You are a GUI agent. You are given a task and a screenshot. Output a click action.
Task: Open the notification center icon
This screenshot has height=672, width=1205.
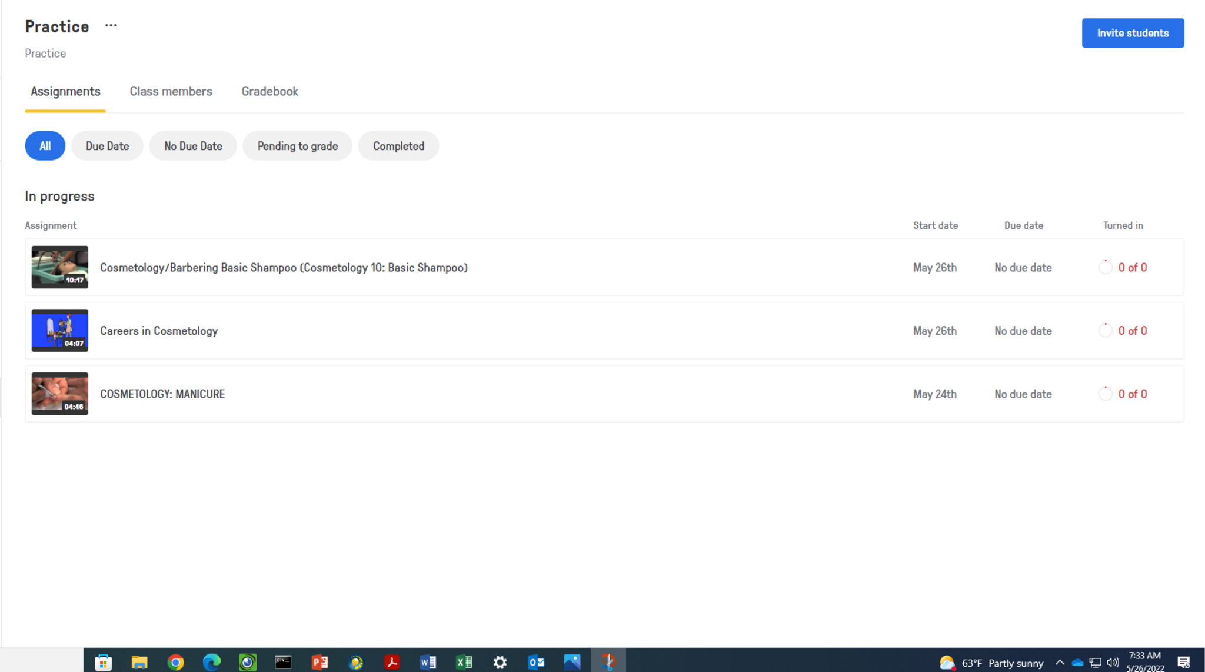tap(1184, 663)
